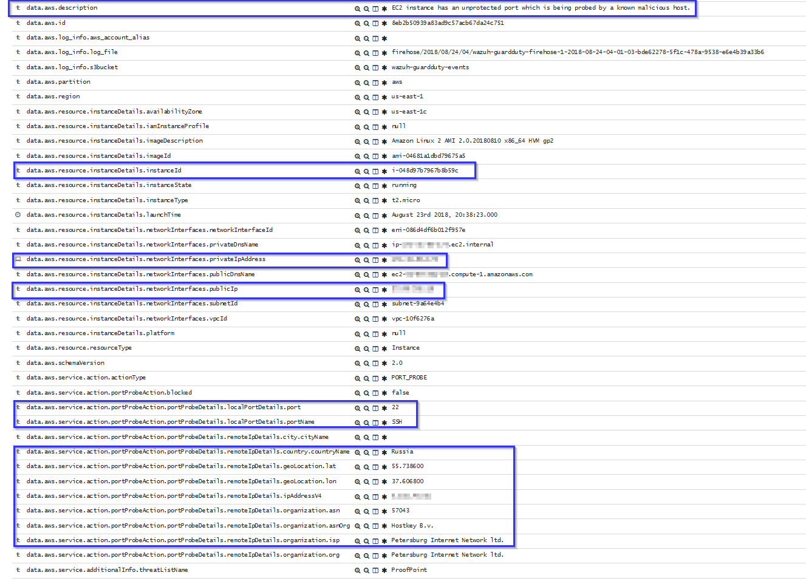
Task: Click the blocked value false
Action: (400, 393)
